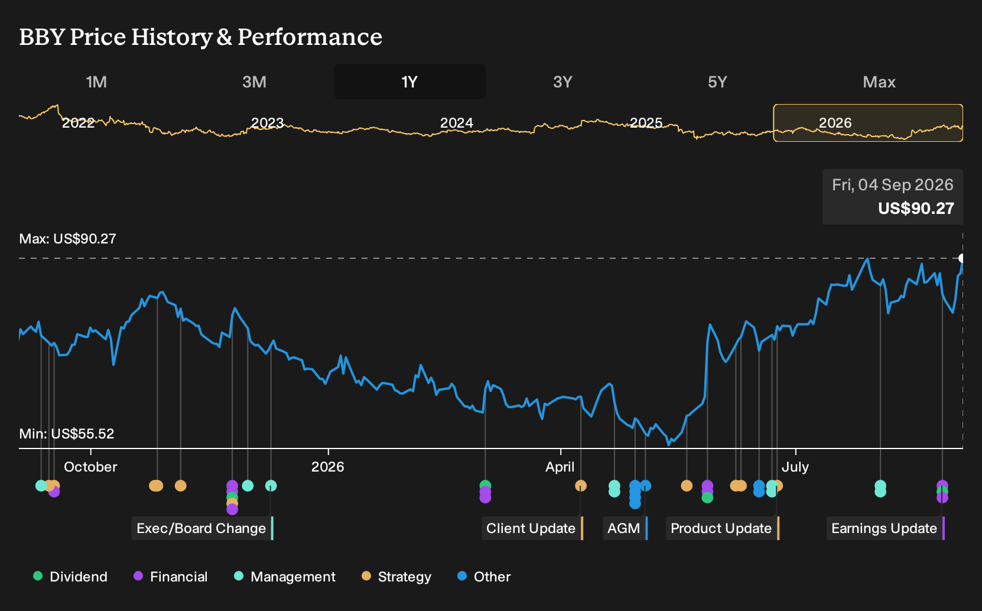Select the 5Y time range
982x611 pixels.
tap(717, 82)
